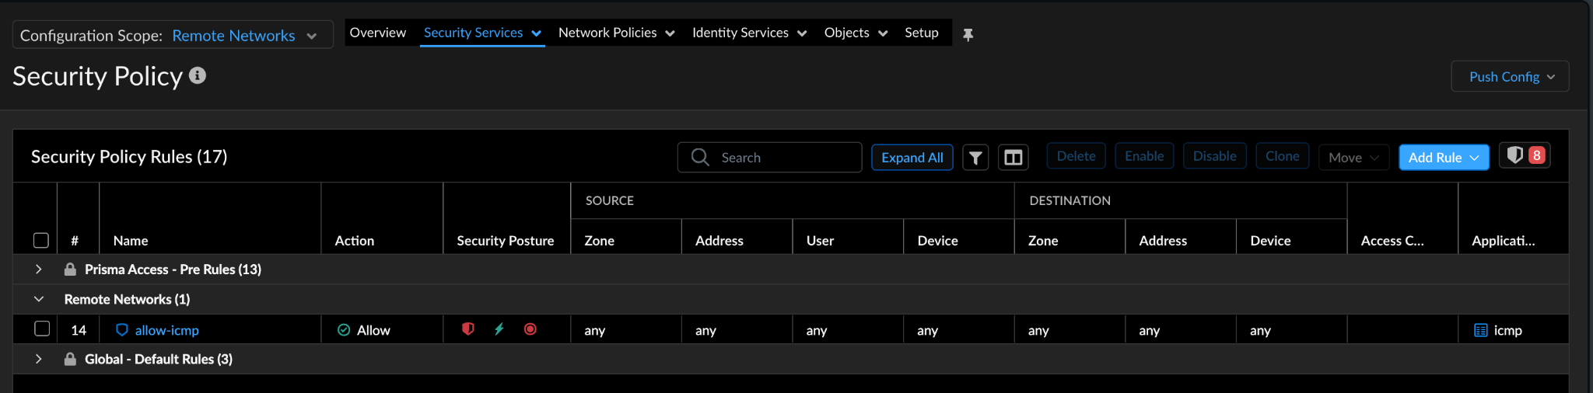
Task: Click the Security Posture column header
Action: pyautogui.click(x=506, y=241)
